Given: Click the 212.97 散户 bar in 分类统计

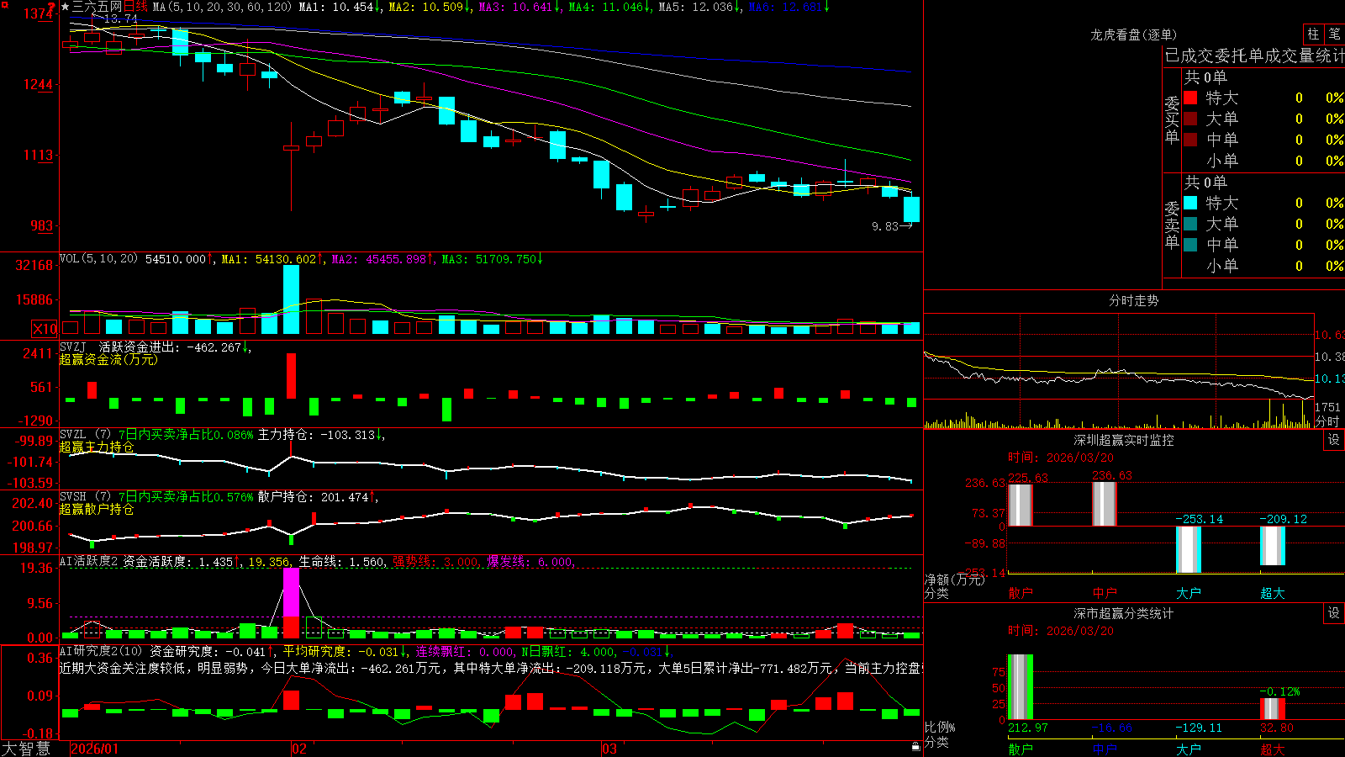Looking at the screenshot, I should pos(1020,687).
